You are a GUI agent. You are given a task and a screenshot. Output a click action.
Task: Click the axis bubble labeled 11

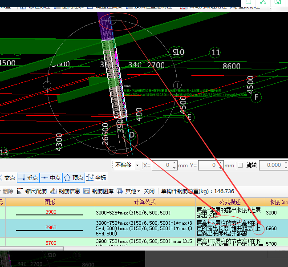tap(215, 53)
